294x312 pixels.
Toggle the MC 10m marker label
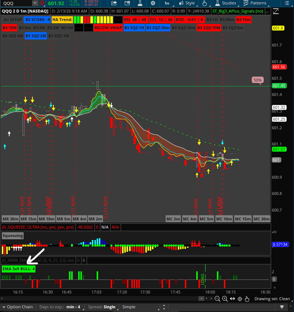point(224,219)
